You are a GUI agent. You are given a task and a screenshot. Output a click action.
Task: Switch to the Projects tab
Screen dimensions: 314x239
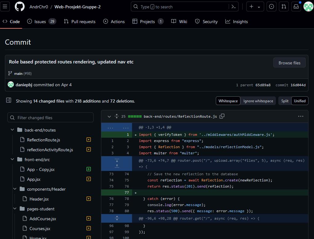pyautogui.click(x=148, y=22)
